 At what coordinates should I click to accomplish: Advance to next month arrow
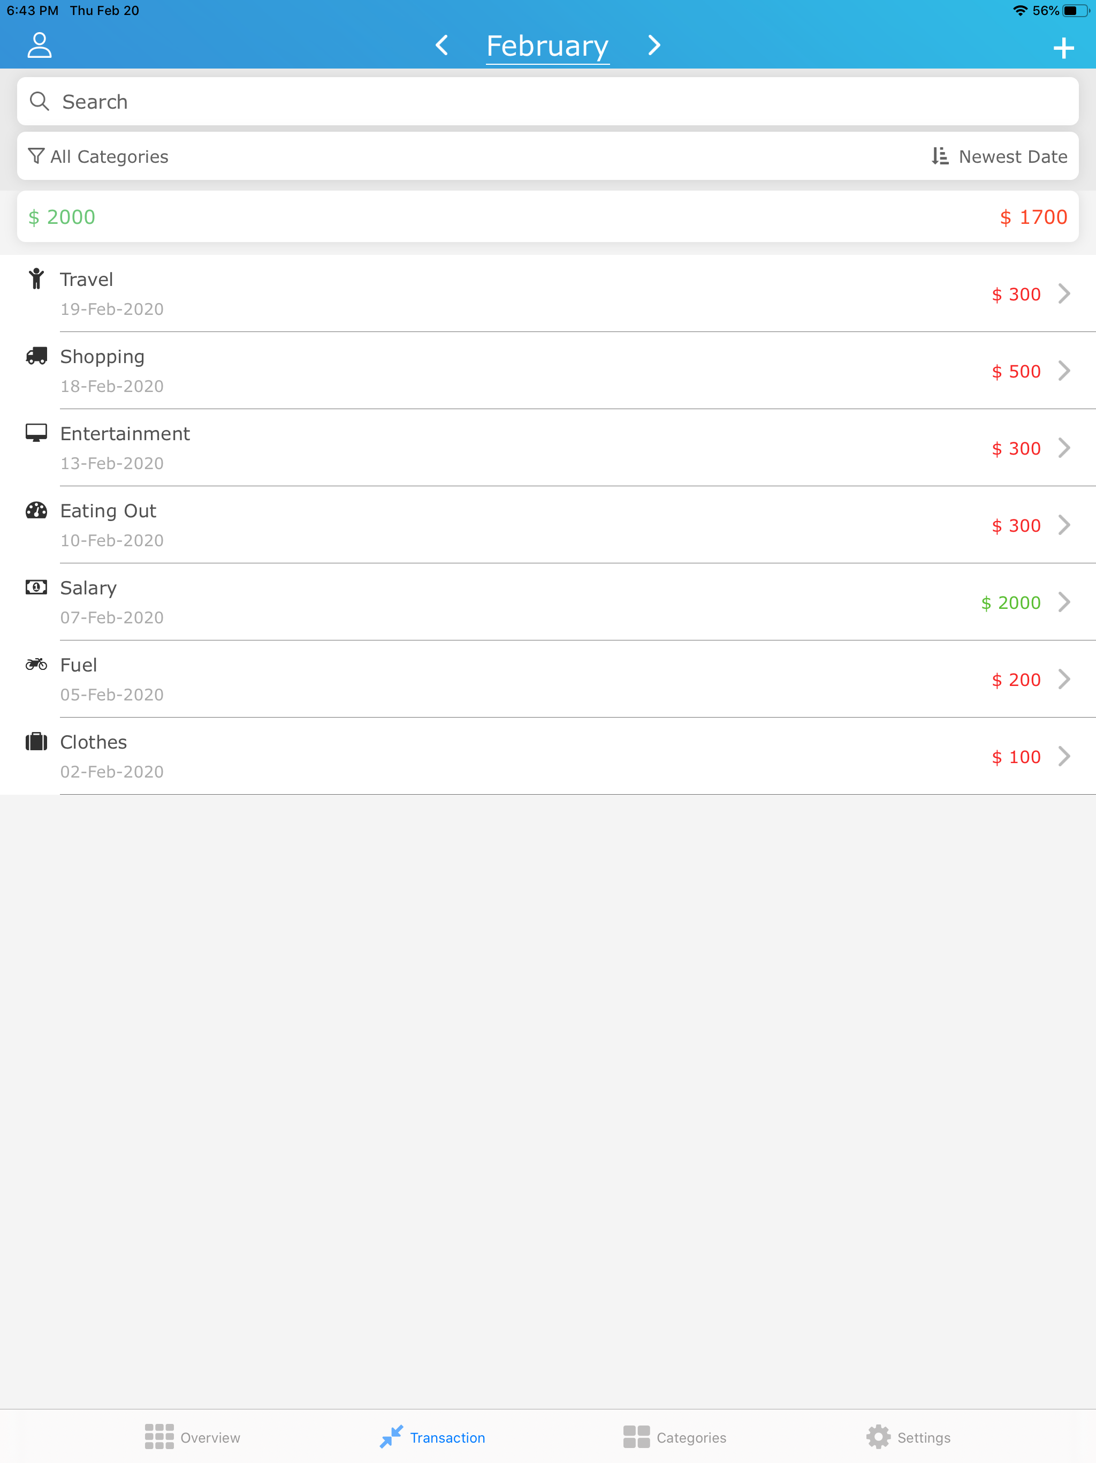pyautogui.click(x=654, y=46)
